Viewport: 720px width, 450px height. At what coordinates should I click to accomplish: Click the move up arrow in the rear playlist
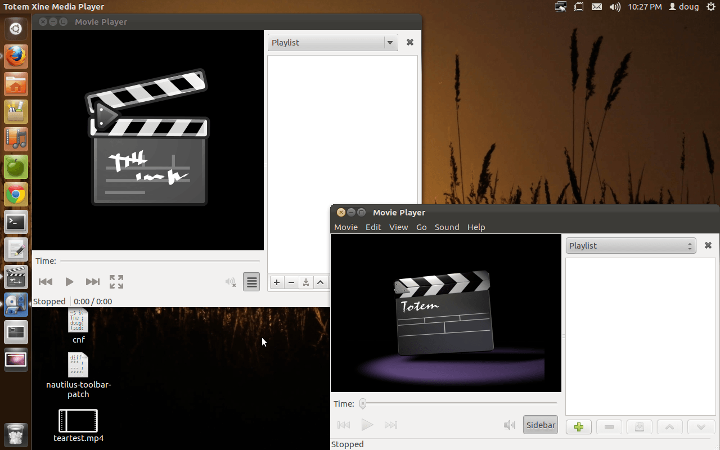coord(321,282)
